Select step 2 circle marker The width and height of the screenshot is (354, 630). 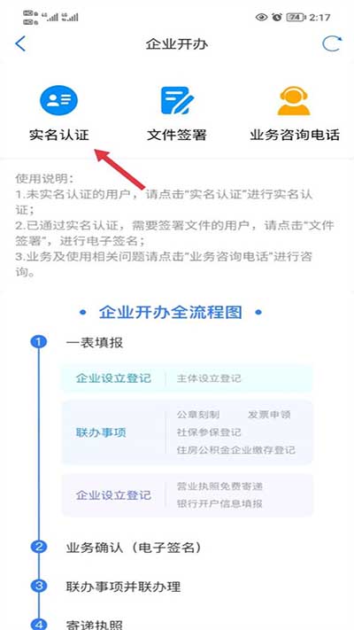[39, 547]
